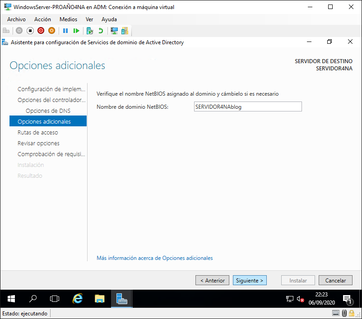Open the Acción menu
362x319 pixels.
(x=42, y=19)
